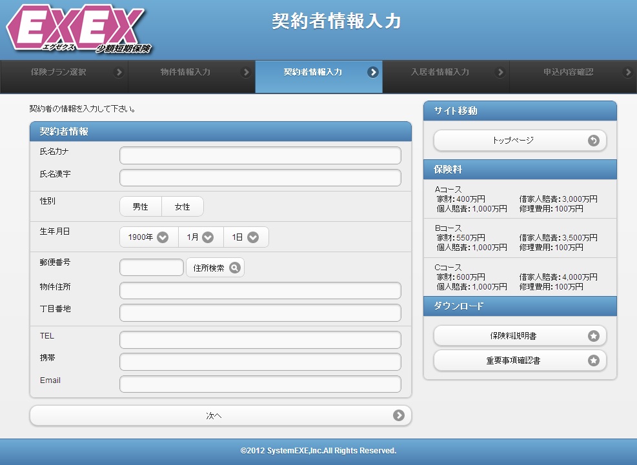Click the arrow icon on 次へ button

tap(399, 415)
